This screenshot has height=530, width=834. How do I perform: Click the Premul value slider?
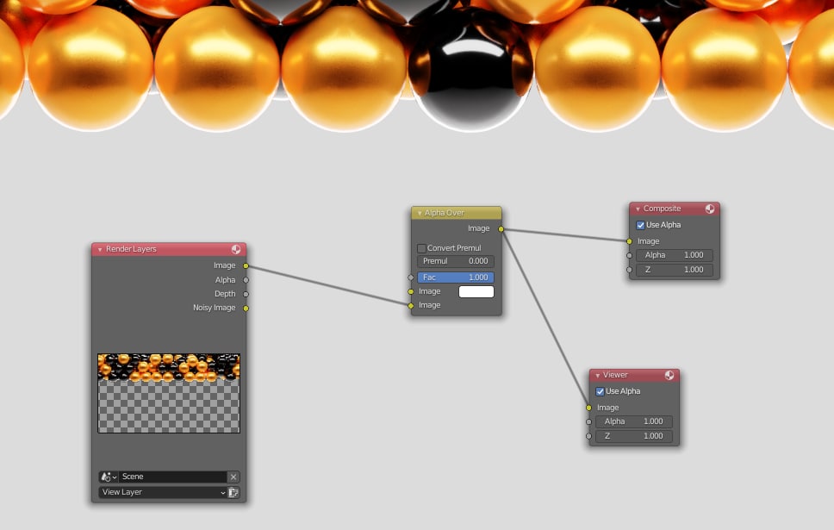click(x=455, y=261)
